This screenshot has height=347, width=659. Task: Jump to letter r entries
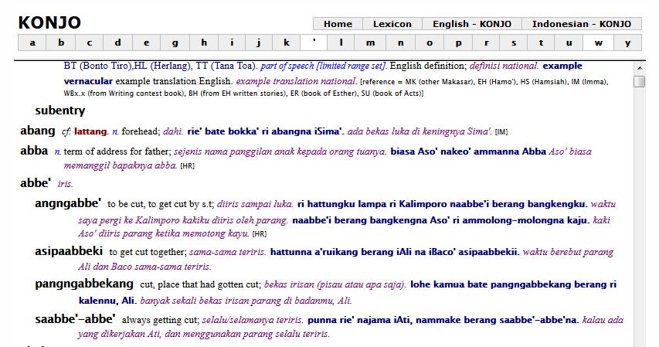pyautogui.click(x=486, y=43)
